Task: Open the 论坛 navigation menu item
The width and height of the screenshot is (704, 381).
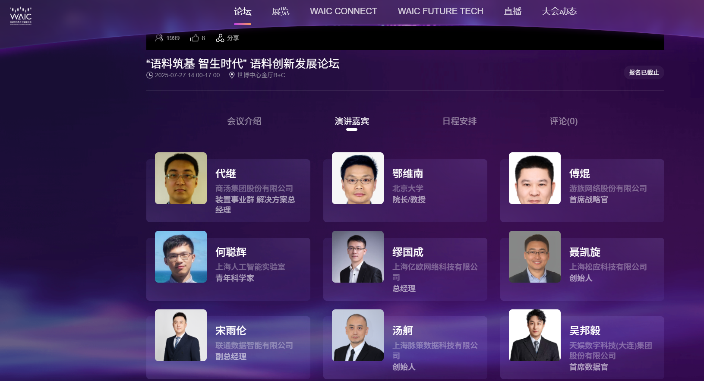Action: coord(243,11)
